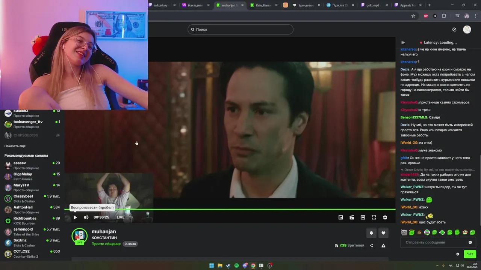This screenshot has height=270, width=481.
Task: Open OlgaMelay recommended channel
Action: pyautogui.click(x=32, y=176)
